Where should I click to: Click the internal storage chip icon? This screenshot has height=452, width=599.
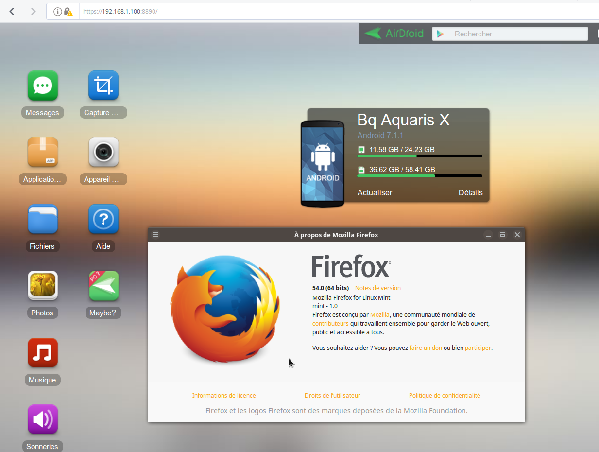(361, 150)
